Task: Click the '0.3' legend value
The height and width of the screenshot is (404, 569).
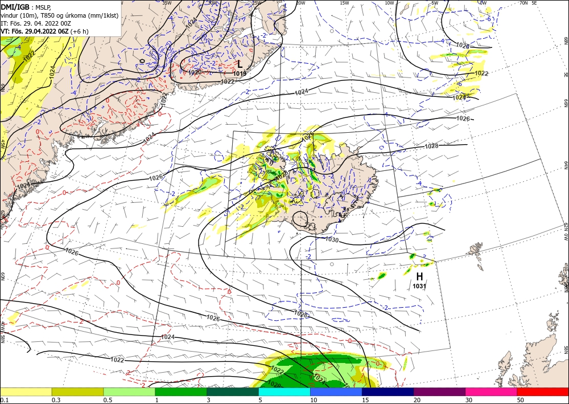Action: [56, 400]
